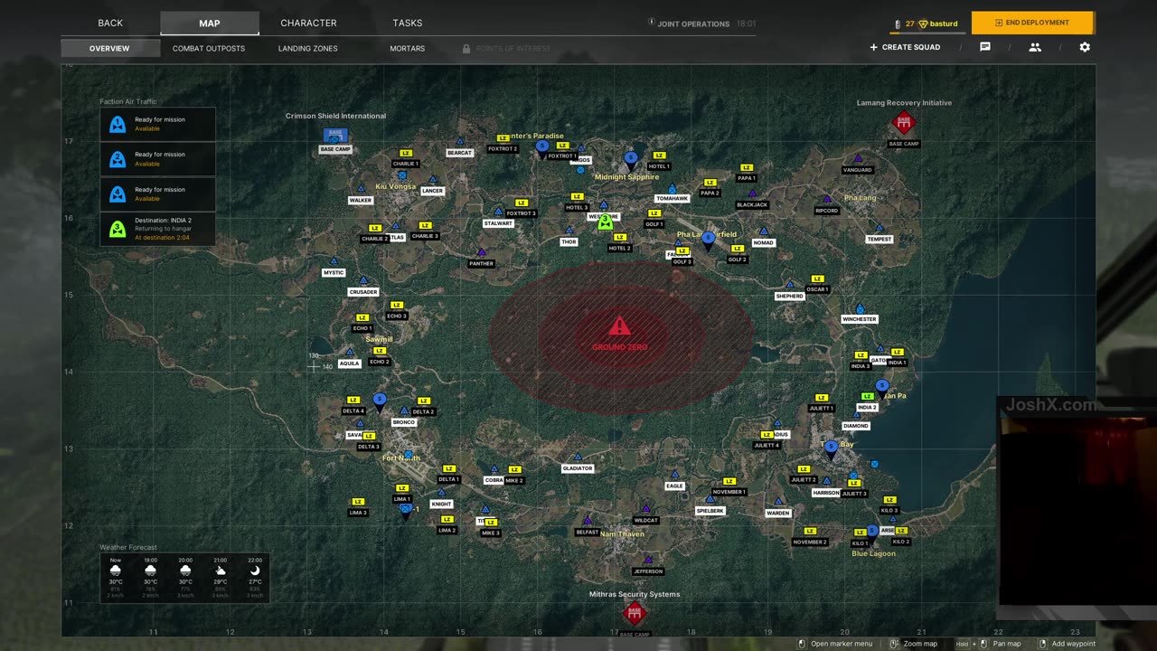The height and width of the screenshot is (651, 1157).
Task: Select the GOLF 2 landing zone marker
Action: 738,249
